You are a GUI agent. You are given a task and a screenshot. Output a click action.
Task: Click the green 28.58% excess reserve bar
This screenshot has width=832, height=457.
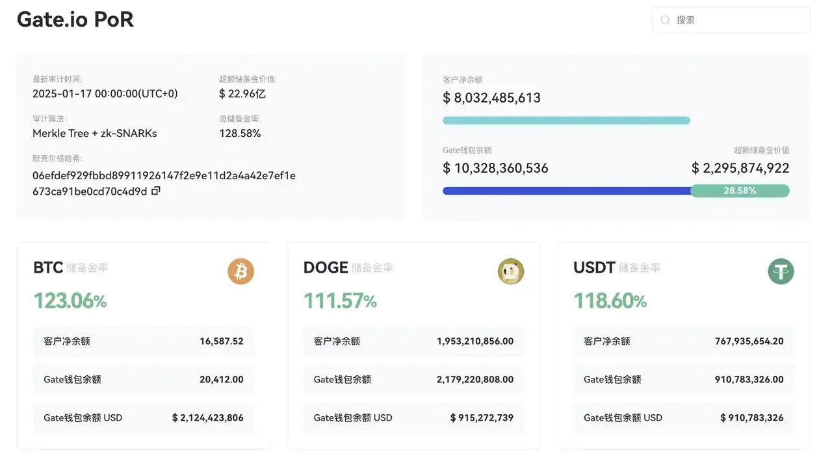click(740, 191)
